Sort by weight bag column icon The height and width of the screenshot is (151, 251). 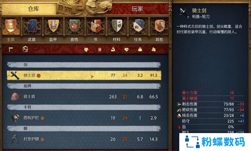[140, 49]
